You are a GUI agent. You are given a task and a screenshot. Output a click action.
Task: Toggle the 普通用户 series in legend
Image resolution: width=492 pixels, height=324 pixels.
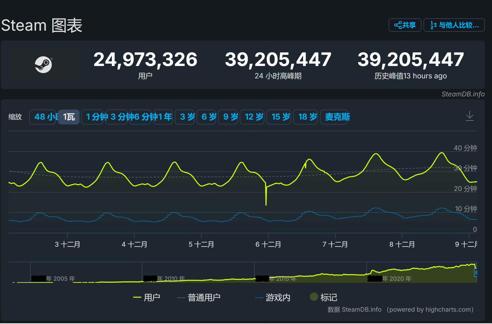point(199,297)
